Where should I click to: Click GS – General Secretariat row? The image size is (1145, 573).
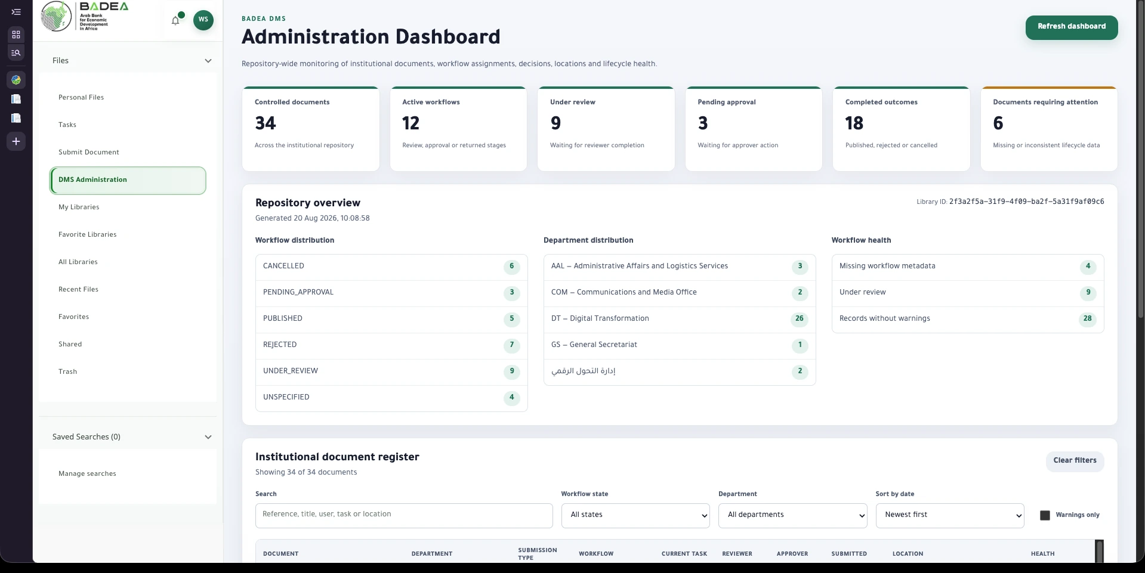point(680,346)
